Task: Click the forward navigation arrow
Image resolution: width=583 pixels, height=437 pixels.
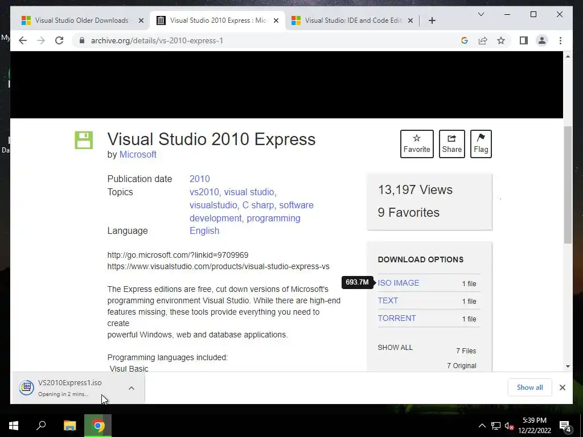Action: pyautogui.click(x=41, y=40)
